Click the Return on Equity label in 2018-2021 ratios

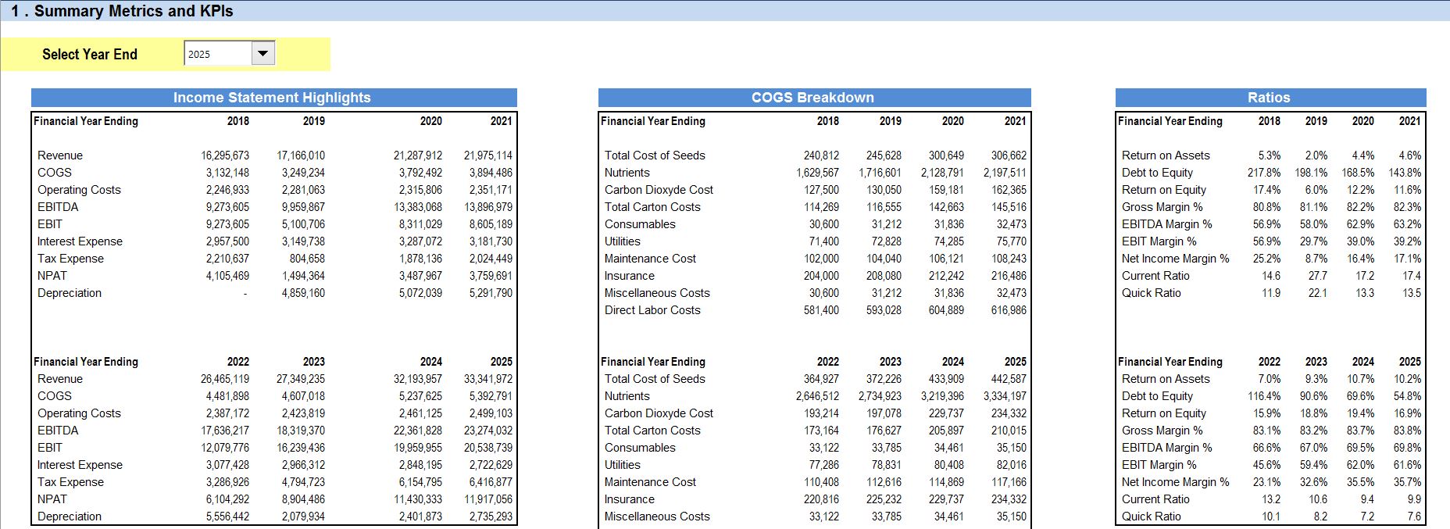[x=1164, y=190]
